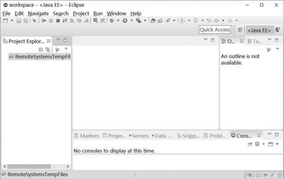Open the Project Explorer View Menu dropdown
284x179 pixels.
click(x=66, y=49)
